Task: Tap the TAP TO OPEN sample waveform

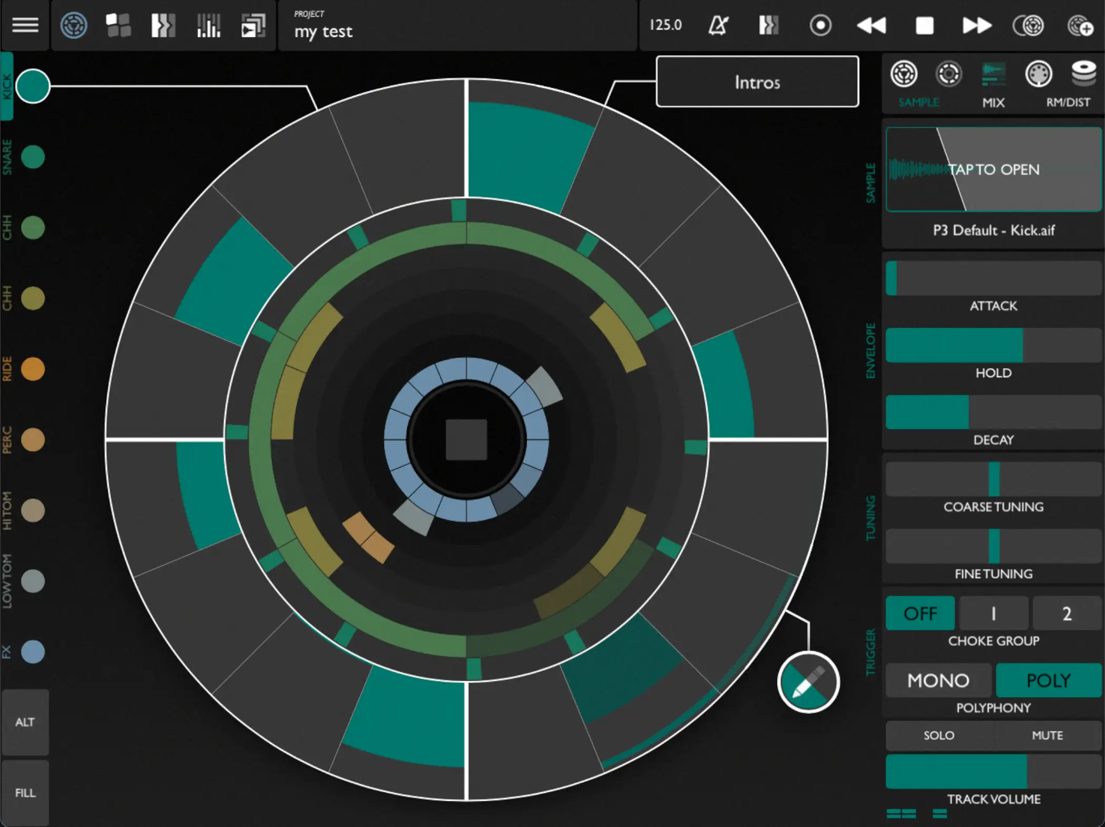Action: pyautogui.click(x=993, y=169)
